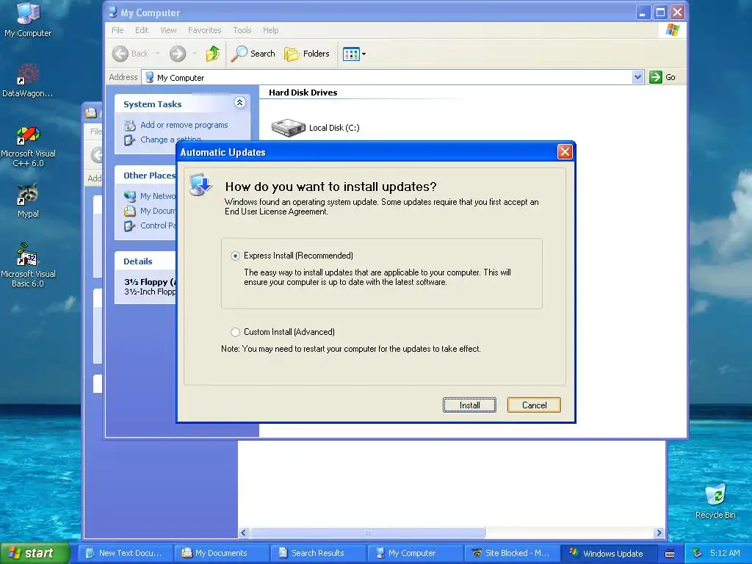Screen dimensions: 752x564
Task: Click the horizontal scrollbar thumb
Action: 367,533
